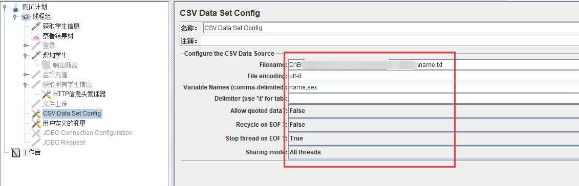Viewport: 579px width, 186px height.
Task: Click the 测试计划 flask icon
Action: (15, 7)
